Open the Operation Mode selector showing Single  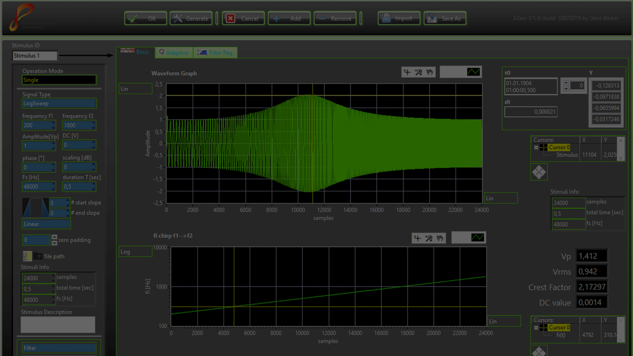point(59,80)
